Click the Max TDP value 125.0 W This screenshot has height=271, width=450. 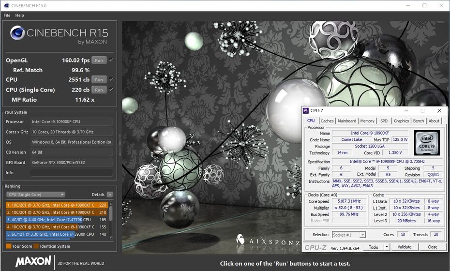(x=400, y=139)
